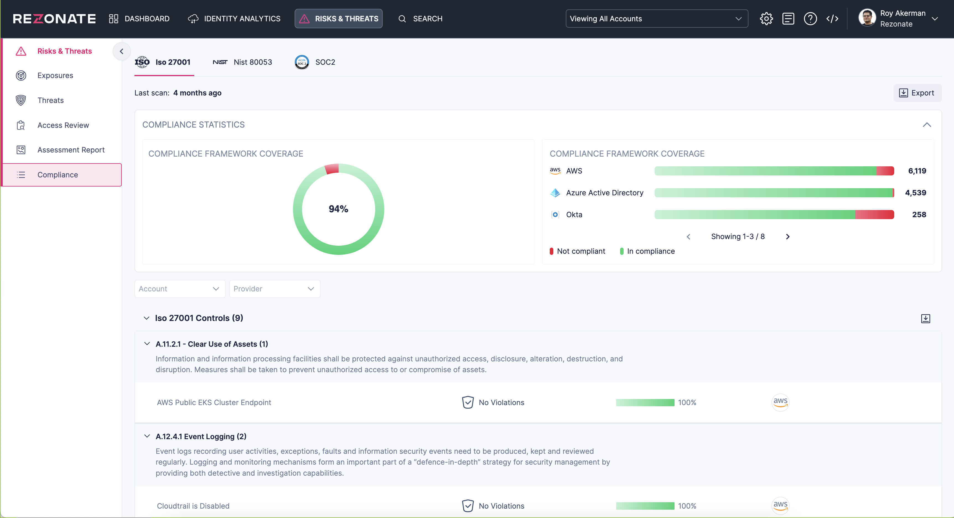Open the API code brackets icon
This screenshot has height=518, width=954.
(x=832, y=19)
